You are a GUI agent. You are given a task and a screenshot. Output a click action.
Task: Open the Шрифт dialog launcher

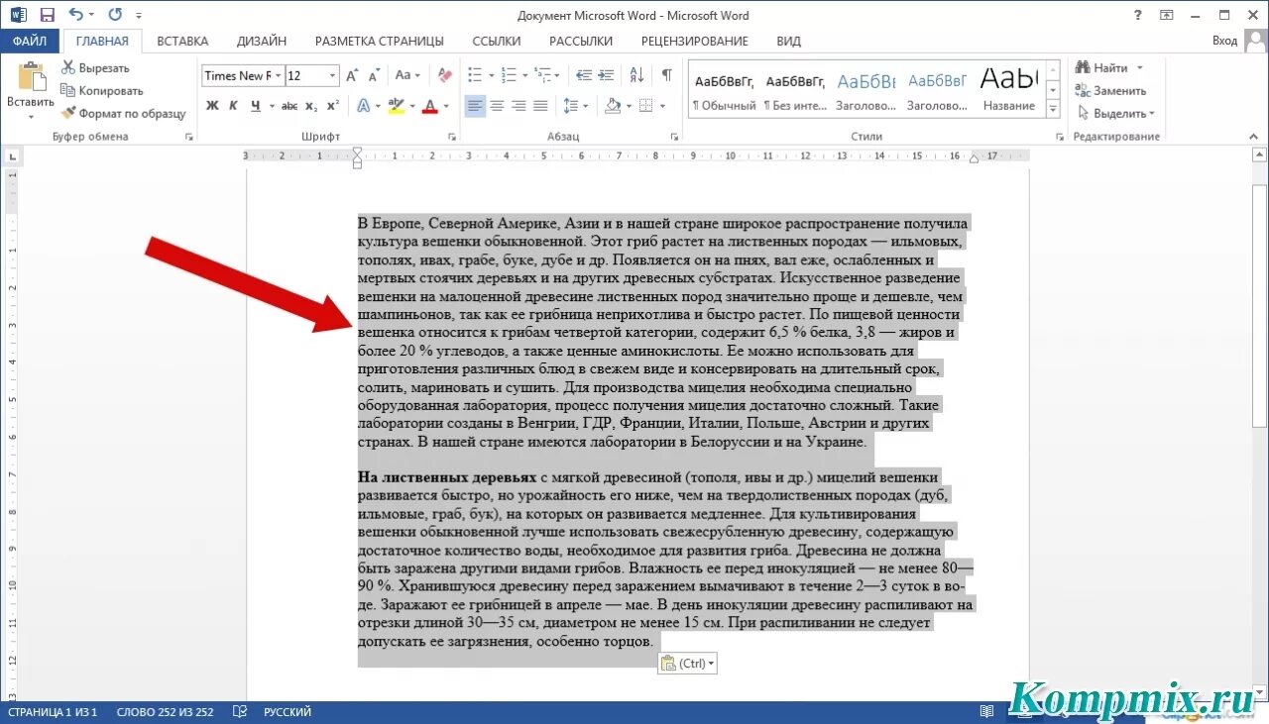pos(452,137)
